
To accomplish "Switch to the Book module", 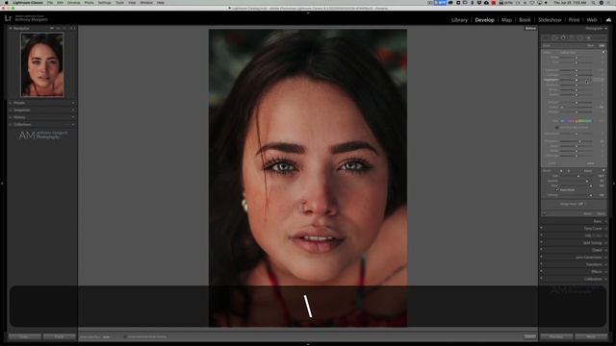I will point(525,20).
